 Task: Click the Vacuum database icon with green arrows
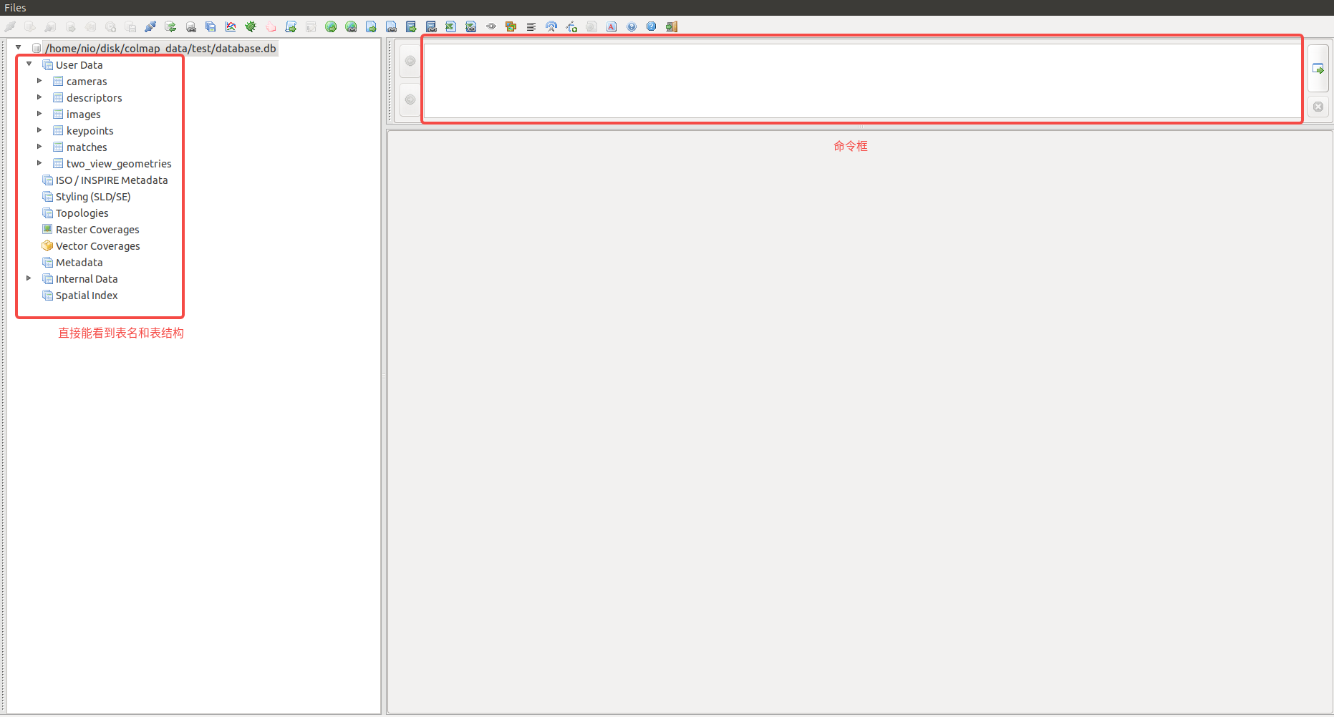pos(170,26)
